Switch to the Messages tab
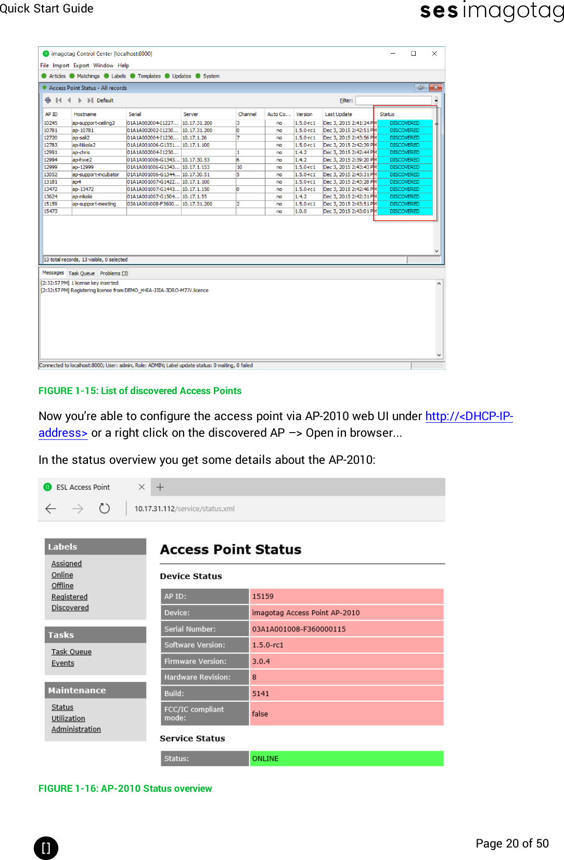The width and height of the screenshot is (564, 860). [x=53, y=273]
